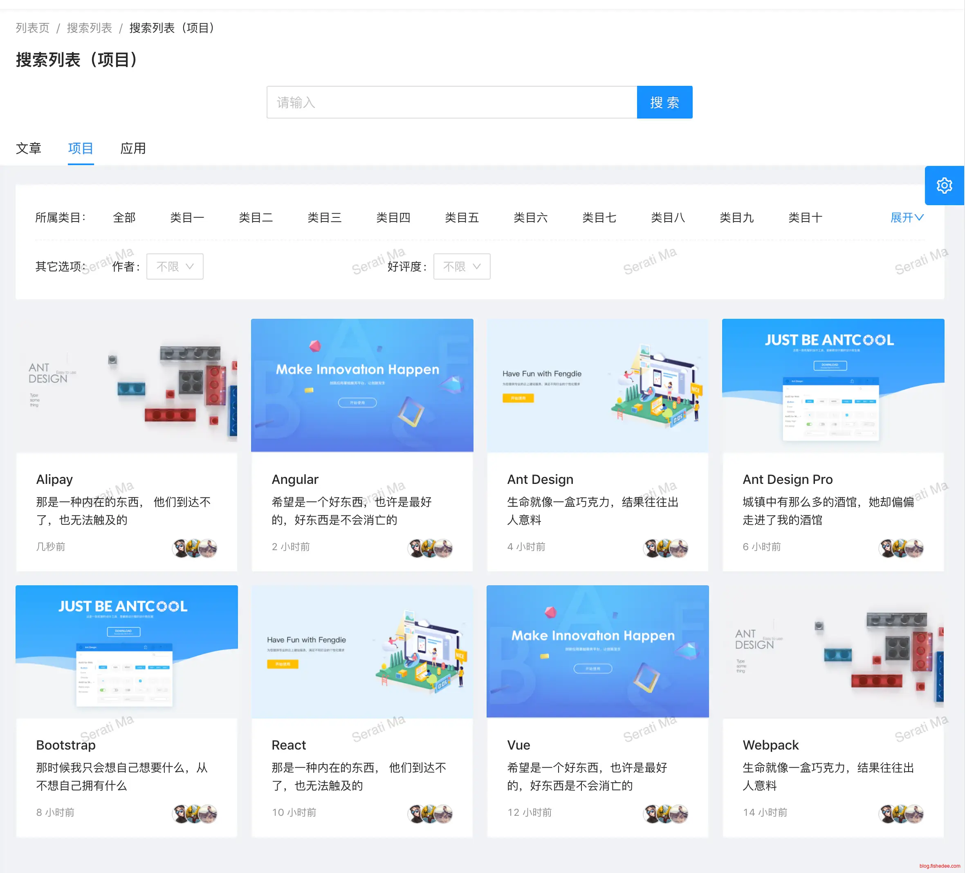This screenshot has height=873, width=965.
Task: Open the 作者 dropdown
Action: [x=175, y=266]
